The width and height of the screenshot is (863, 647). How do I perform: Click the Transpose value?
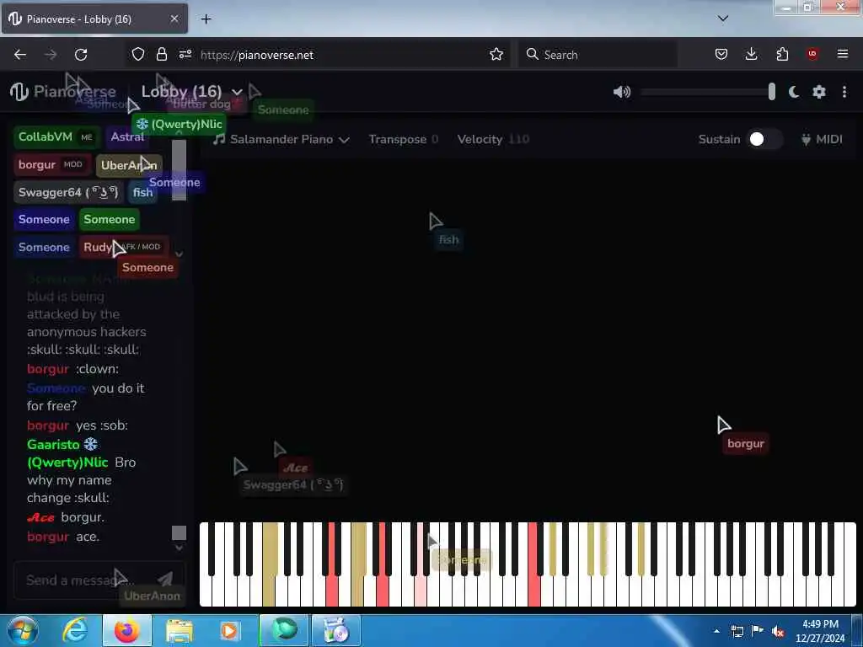click(435, 139)
